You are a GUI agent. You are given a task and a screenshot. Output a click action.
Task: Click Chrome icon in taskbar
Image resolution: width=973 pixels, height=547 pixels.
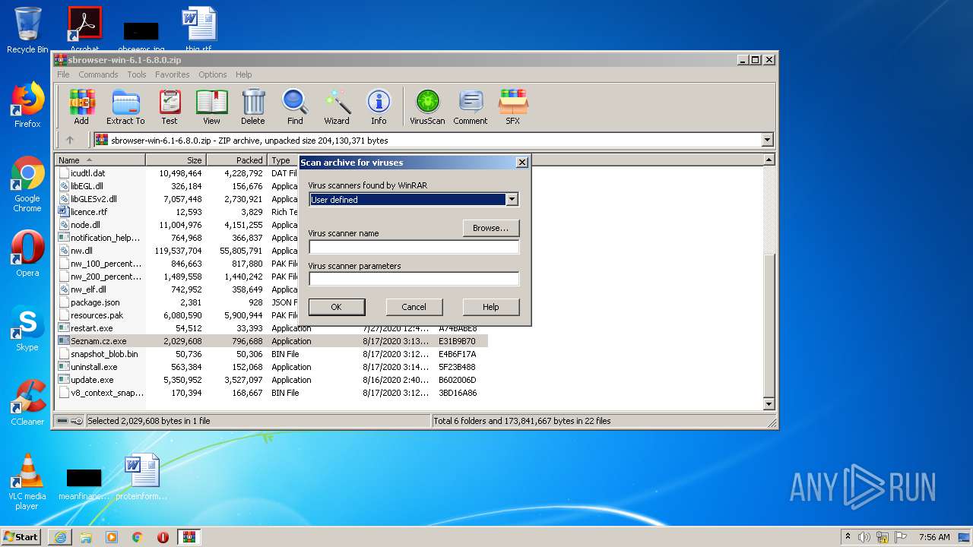pyautogui.click(x=138, y=537)
